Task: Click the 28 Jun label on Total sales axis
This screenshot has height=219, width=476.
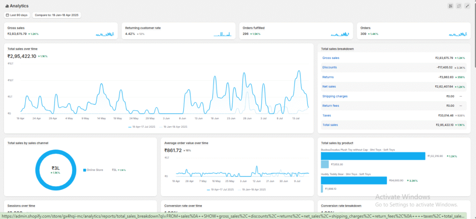Action: (248, 118)
